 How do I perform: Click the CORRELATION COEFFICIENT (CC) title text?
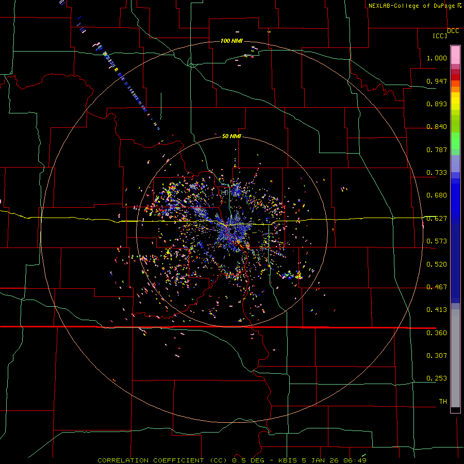[162, 460]
